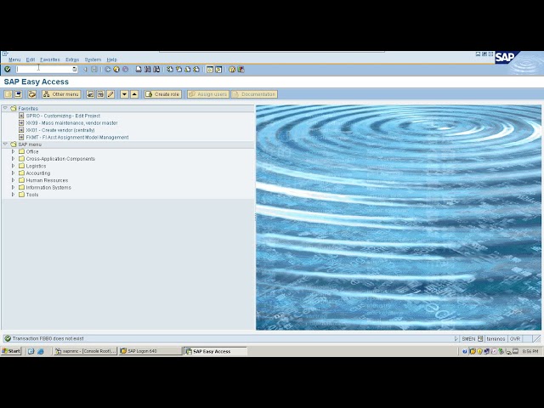544x408 pixels.
Task: Switch to SAP Logon 640 taskbar window
Action: click(x=150, y=351)
